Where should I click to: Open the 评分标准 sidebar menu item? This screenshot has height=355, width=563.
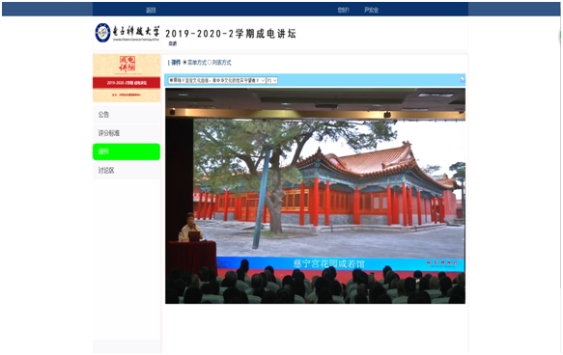[x=127, y=133]
